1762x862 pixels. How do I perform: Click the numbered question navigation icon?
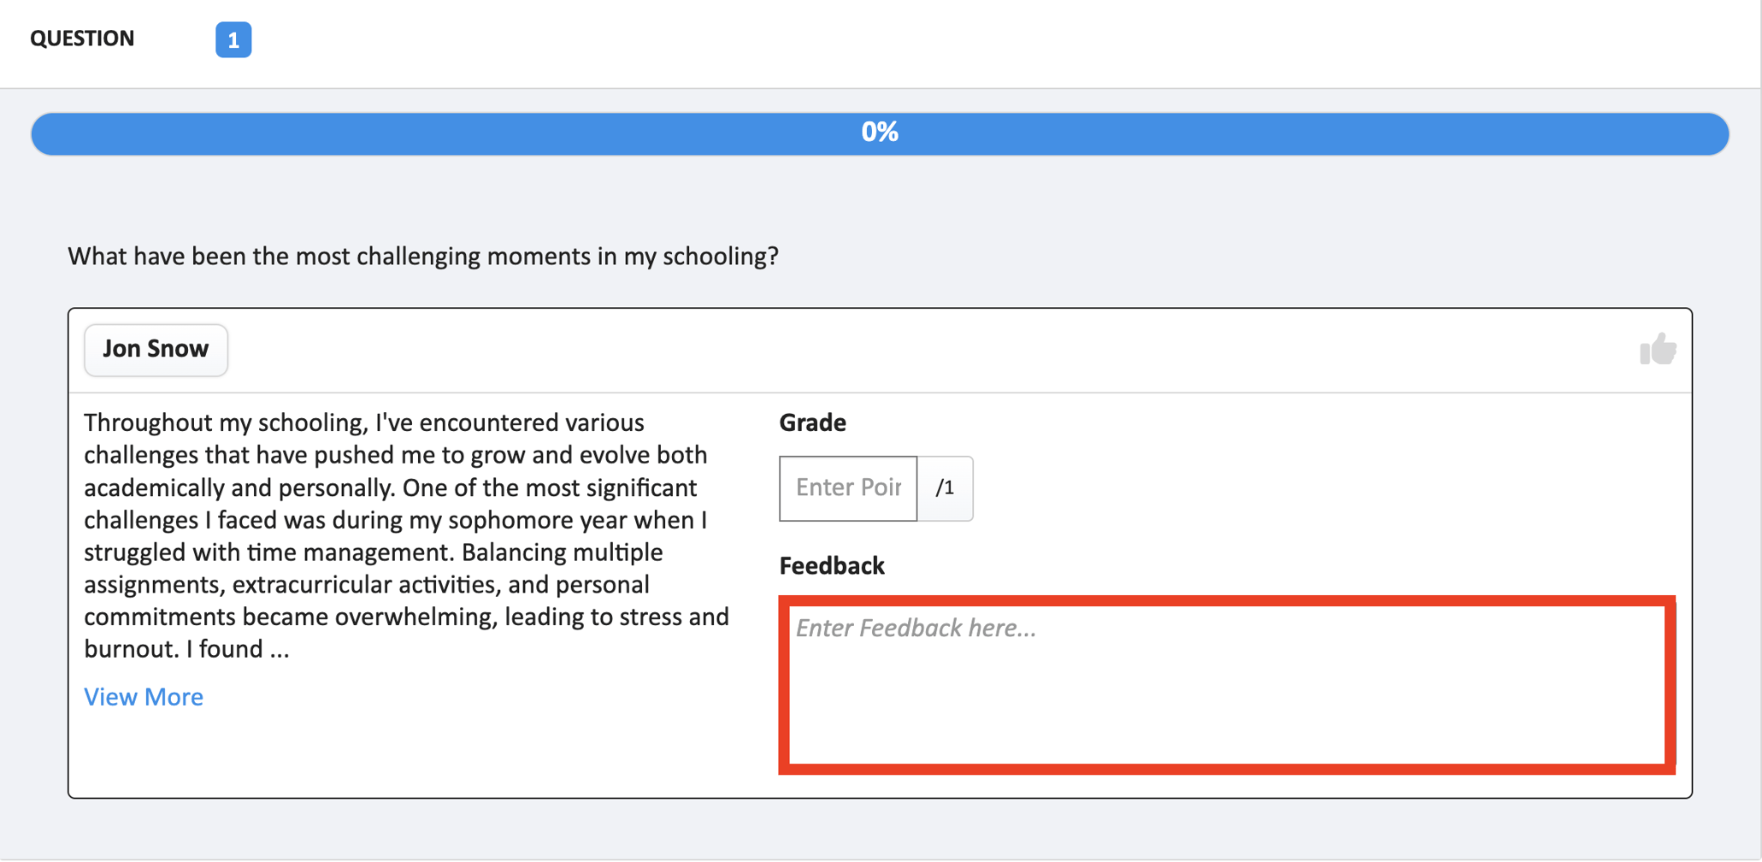233,38
